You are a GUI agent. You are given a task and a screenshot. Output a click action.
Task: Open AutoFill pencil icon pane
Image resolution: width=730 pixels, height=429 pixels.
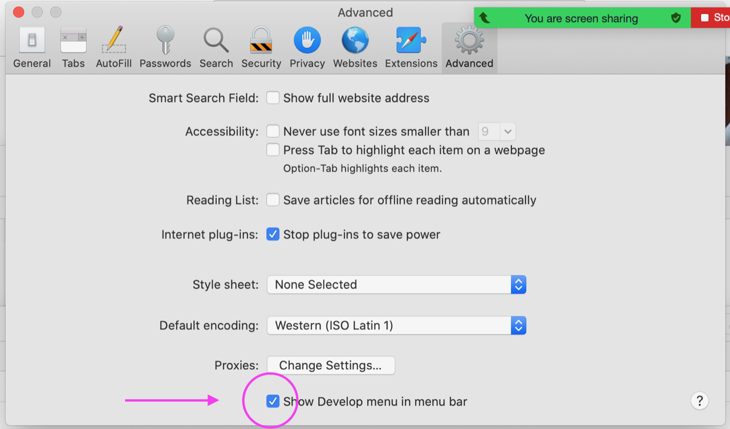coord(113,48)
